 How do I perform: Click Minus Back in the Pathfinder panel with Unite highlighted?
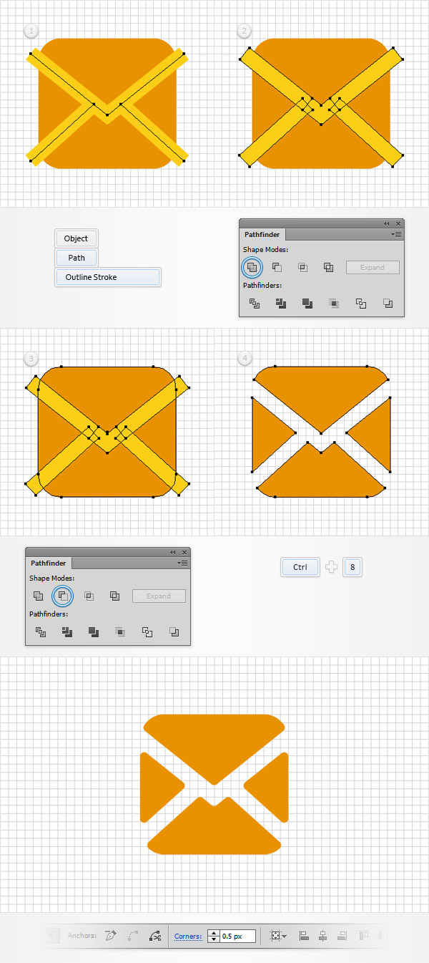coord(388,304)
